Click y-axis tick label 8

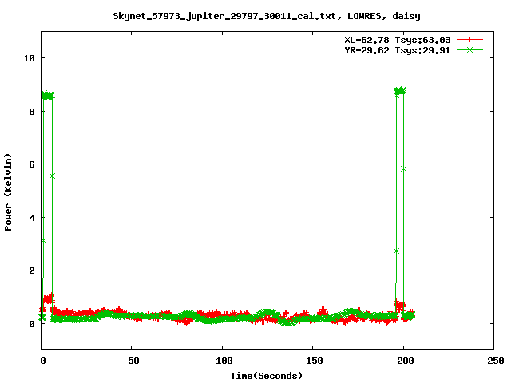[32, 112]
